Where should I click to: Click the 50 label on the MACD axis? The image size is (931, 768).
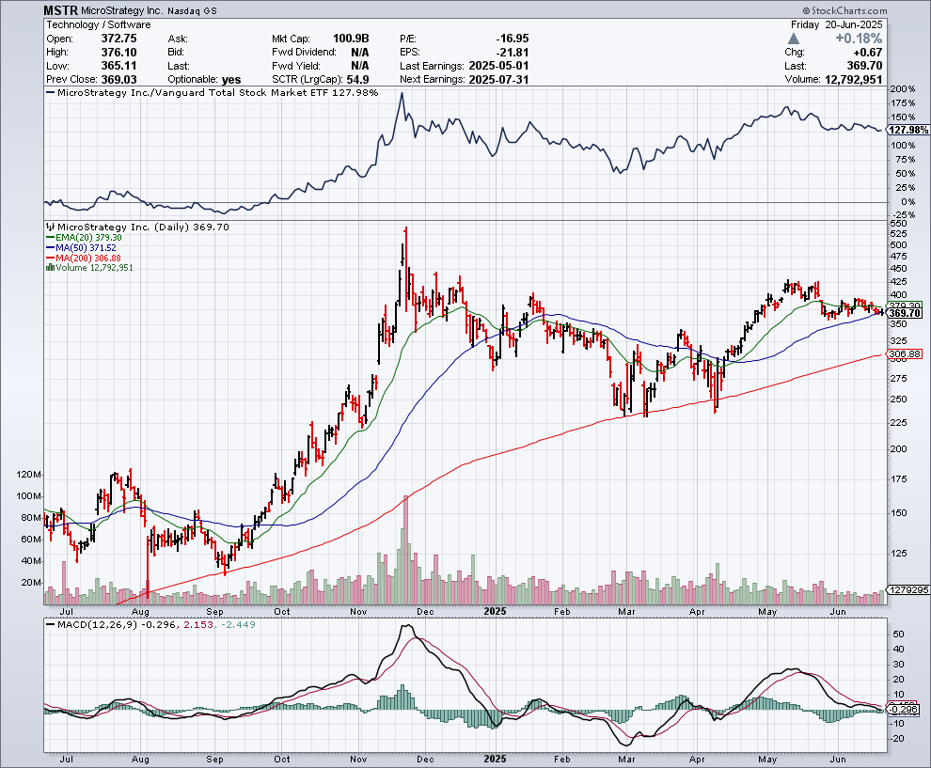click(x=898, y=634)
